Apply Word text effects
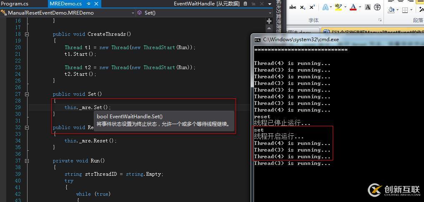Image resolution: width=424 pixels, height=202 pixels. pos(325,7)
